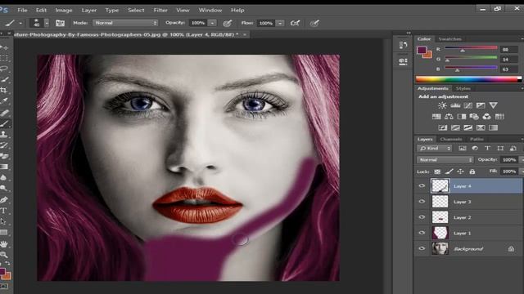Image resolution: width=524 pixels, height=294 pixels.
Task: Open the brush Mode dropdown
Action: (x=125, y=23)
